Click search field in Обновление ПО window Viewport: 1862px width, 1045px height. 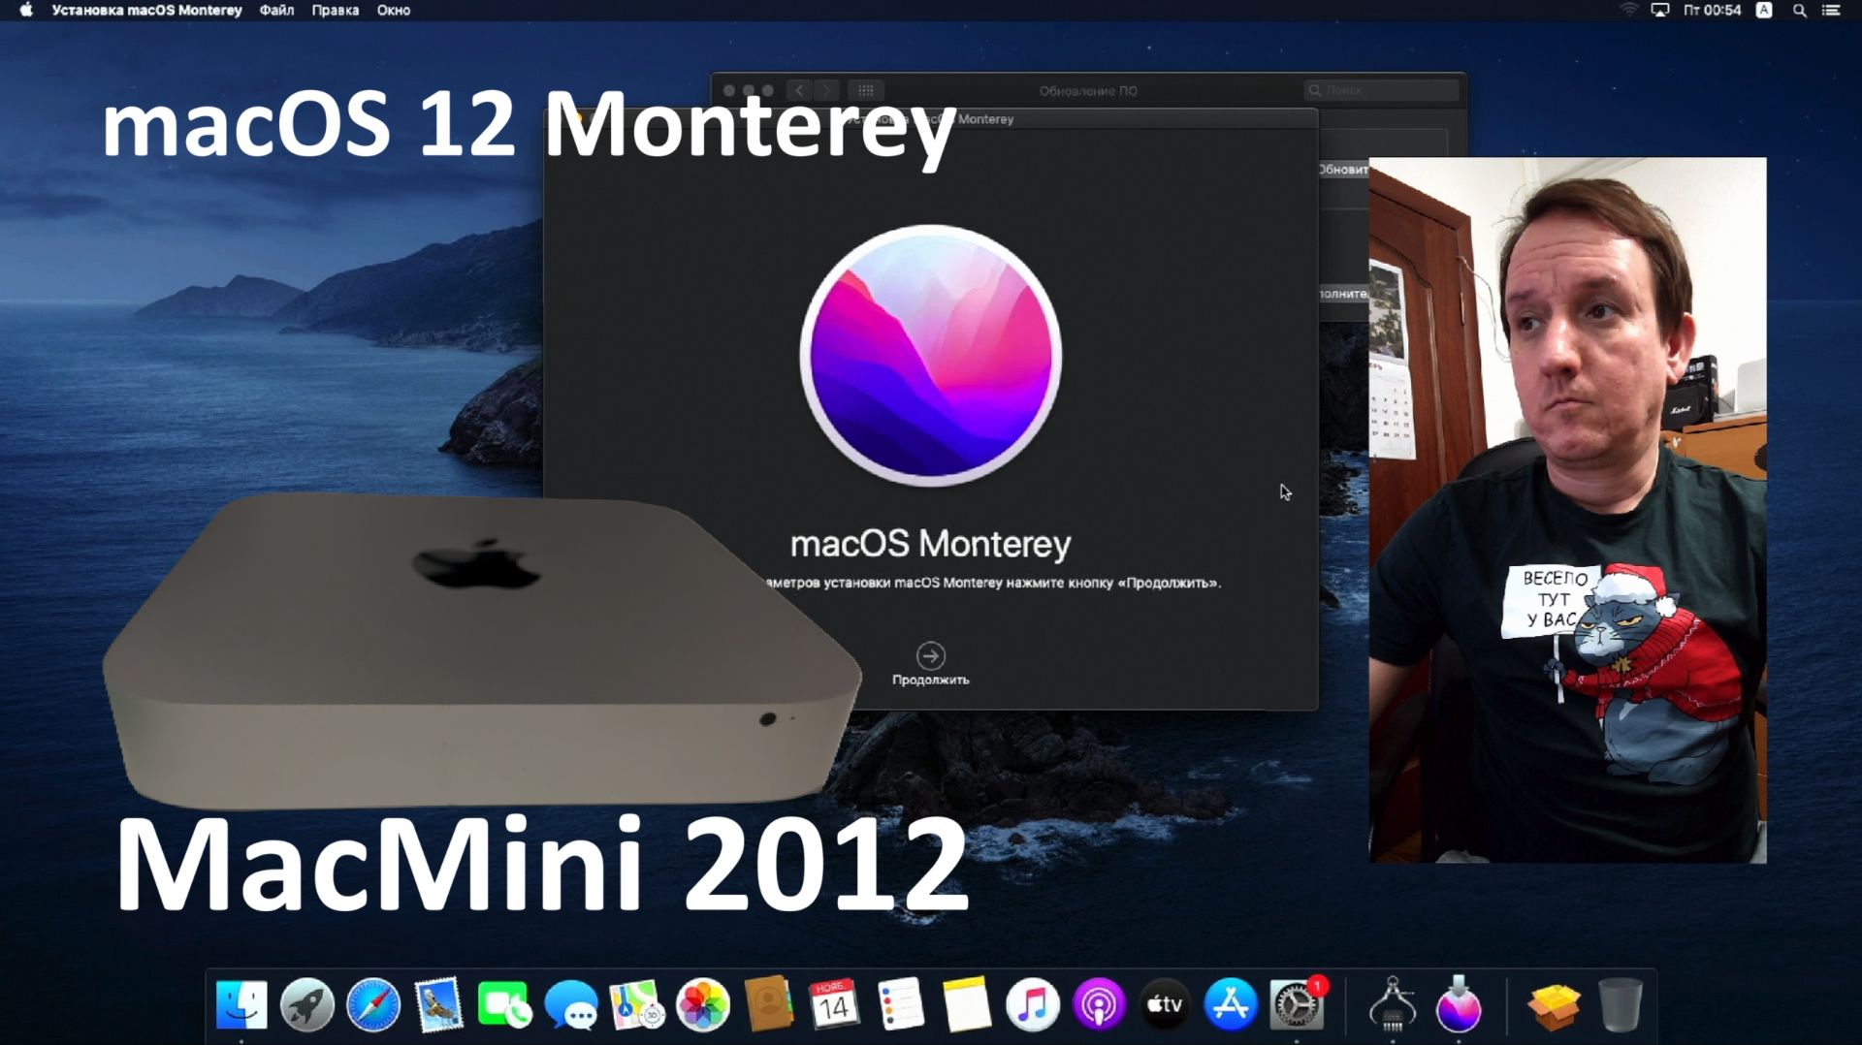click(x=1381, y=90)
